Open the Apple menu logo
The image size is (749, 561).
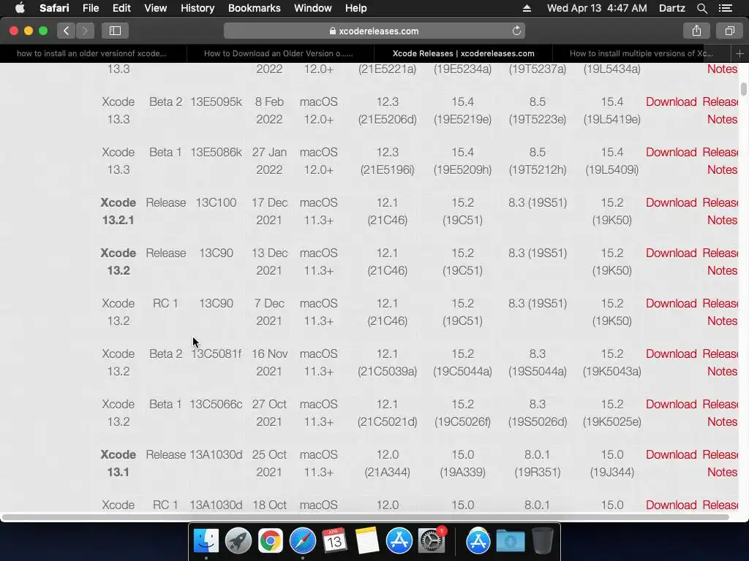pos(20,8)
